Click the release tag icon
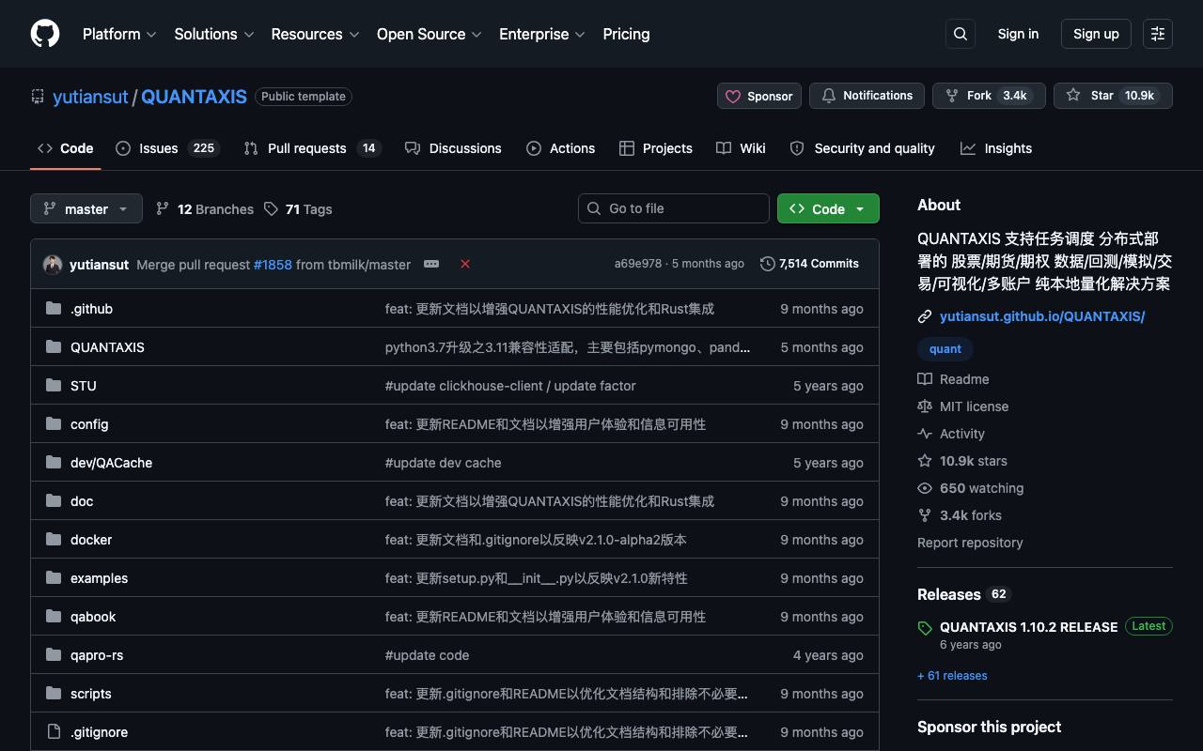The height and width of the screenshot is (751, 1203). pos(925,628)
